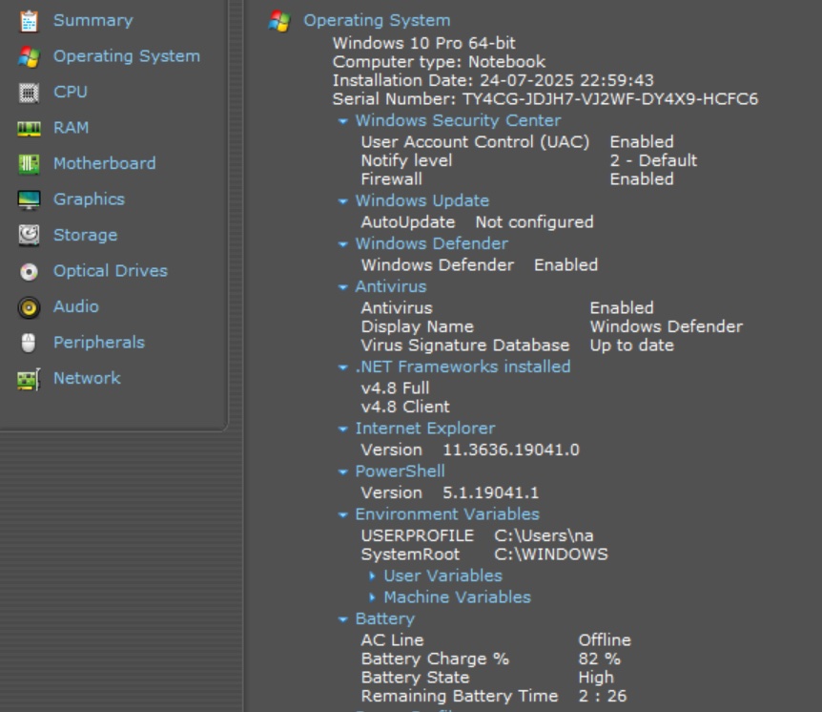Click the Audio speaker icon

coord(29,307)
